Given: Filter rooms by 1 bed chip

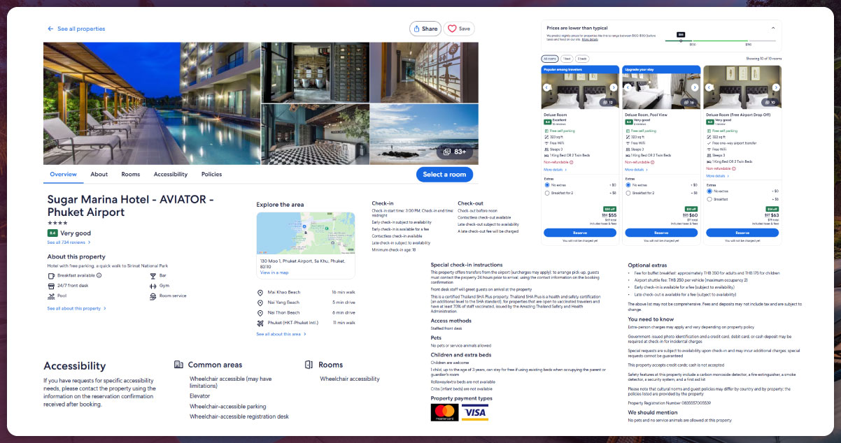Looking at the screenshot, I should click(x=567, y=59).
